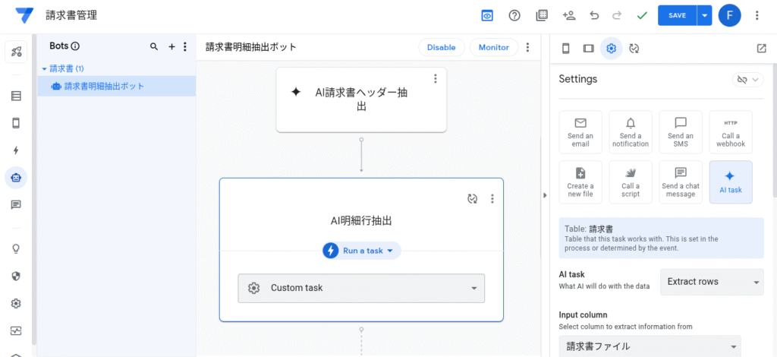
Task: Click the Monitor button
Action: tap(494, 47)
